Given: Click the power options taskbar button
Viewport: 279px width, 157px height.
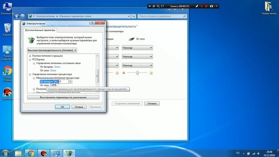Looking at the screenshot, I should point(69,153).
